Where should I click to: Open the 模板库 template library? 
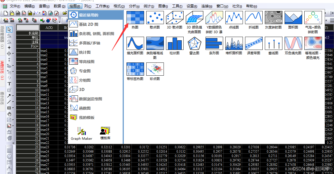click(105, 133)
